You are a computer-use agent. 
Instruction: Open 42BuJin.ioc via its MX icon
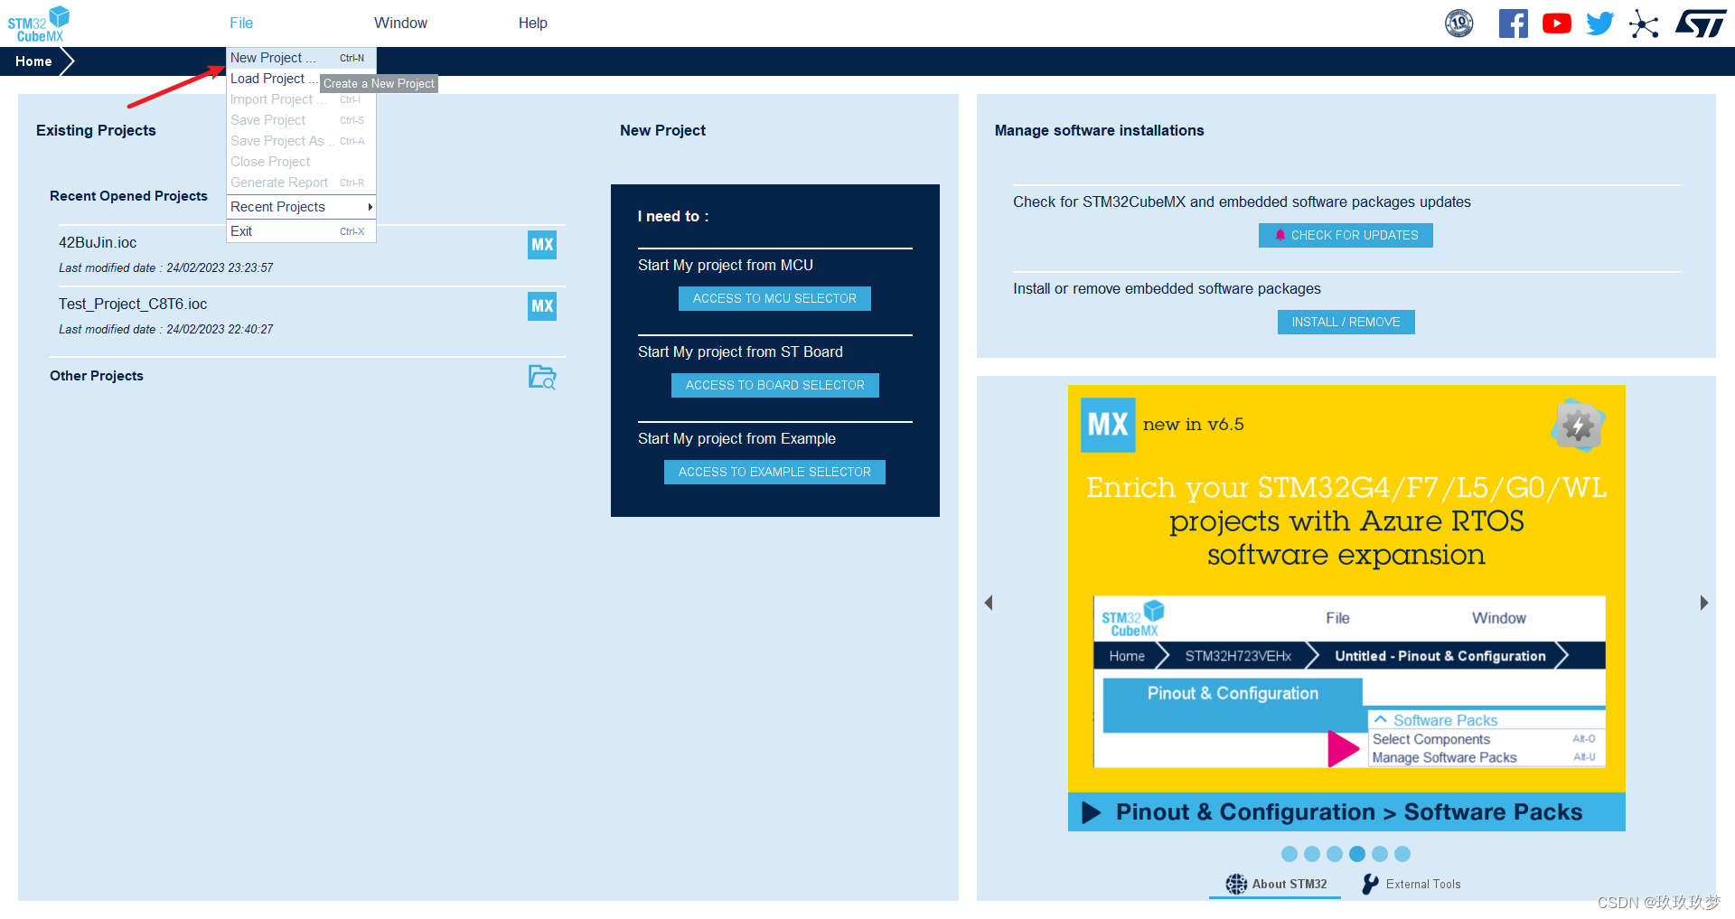tap(542, 245)
